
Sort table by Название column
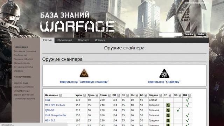[61, 95]
